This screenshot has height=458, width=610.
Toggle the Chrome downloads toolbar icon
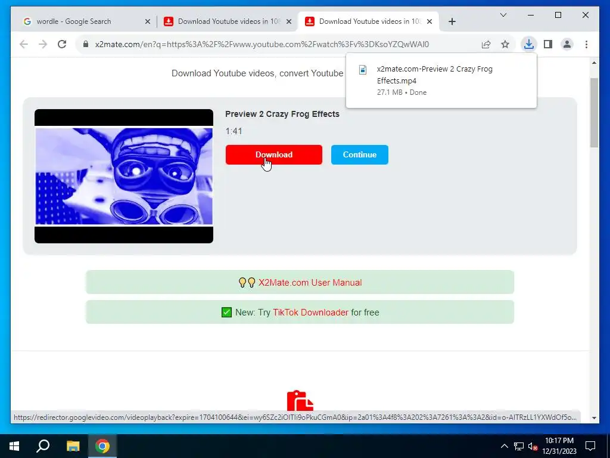coord(529,44)
